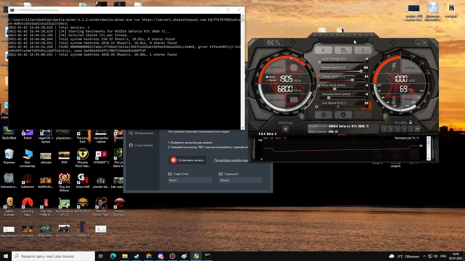Open the О программе section in recorder sidebar

pyautogui.click(x=141, y=145)
